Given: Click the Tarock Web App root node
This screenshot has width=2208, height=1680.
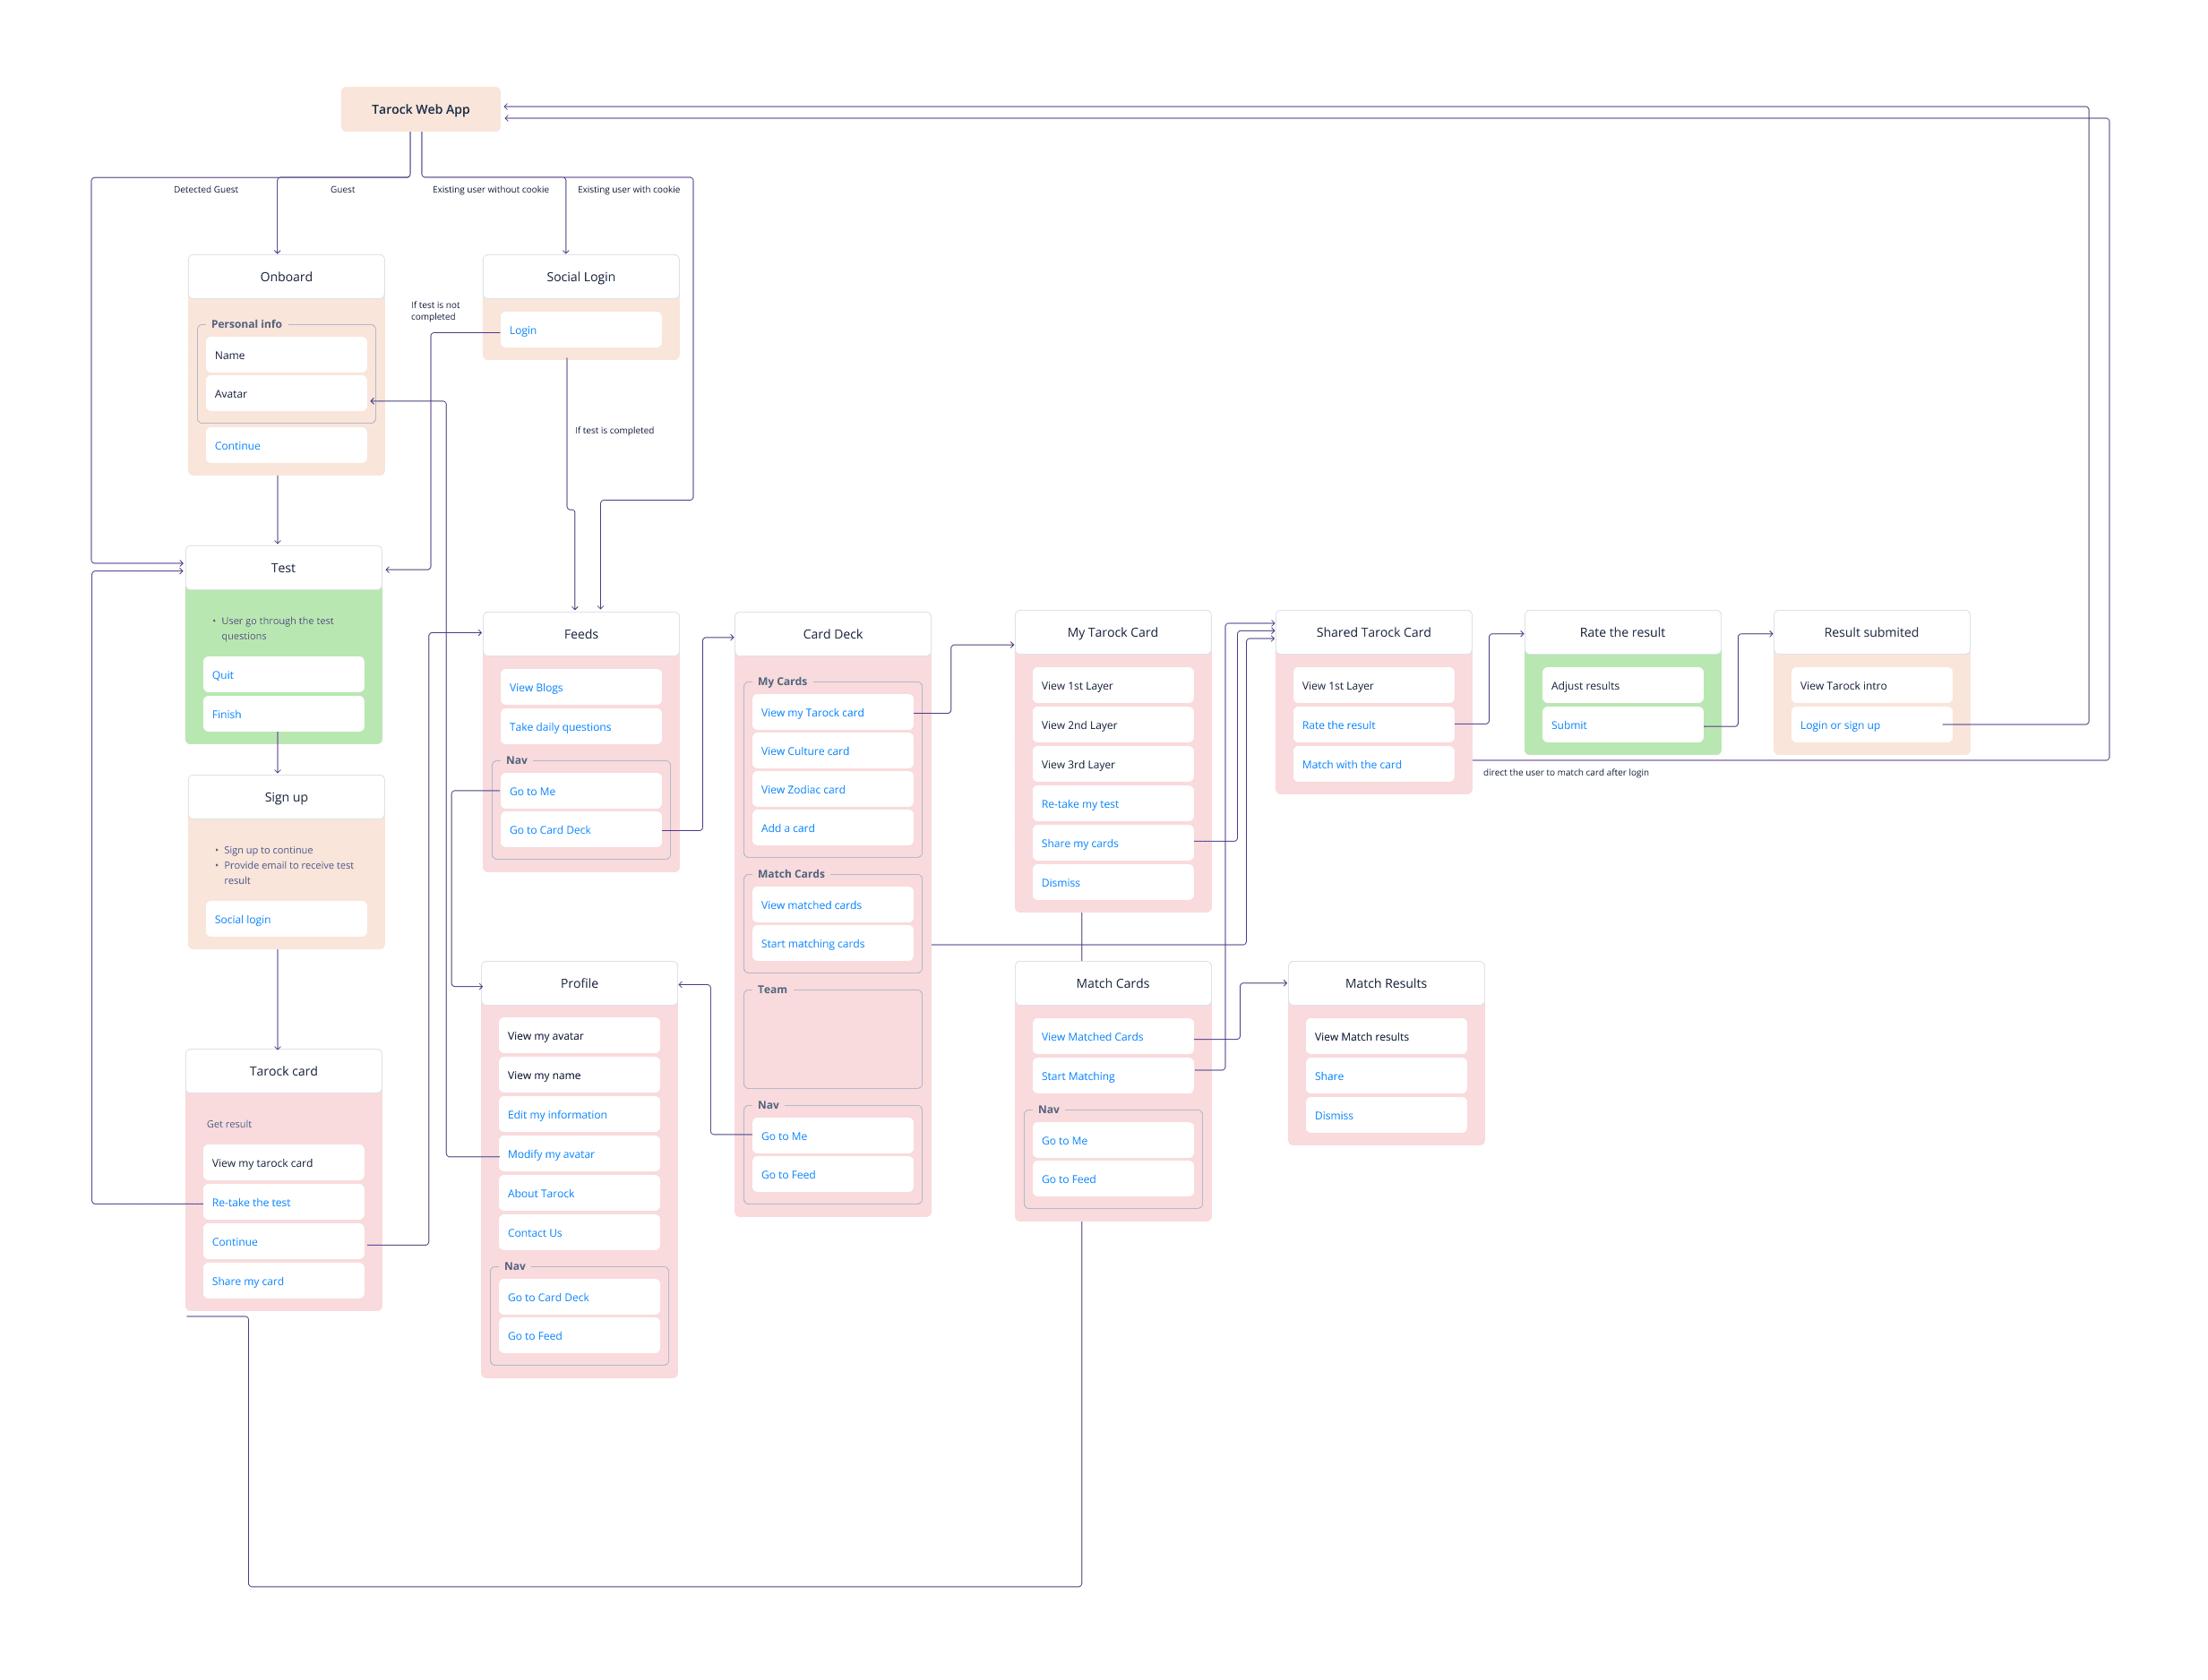Looking at the screenshot, I should pos(420,109).
